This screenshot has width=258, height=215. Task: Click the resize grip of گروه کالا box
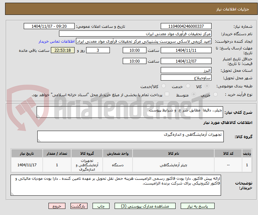point(39,141)
